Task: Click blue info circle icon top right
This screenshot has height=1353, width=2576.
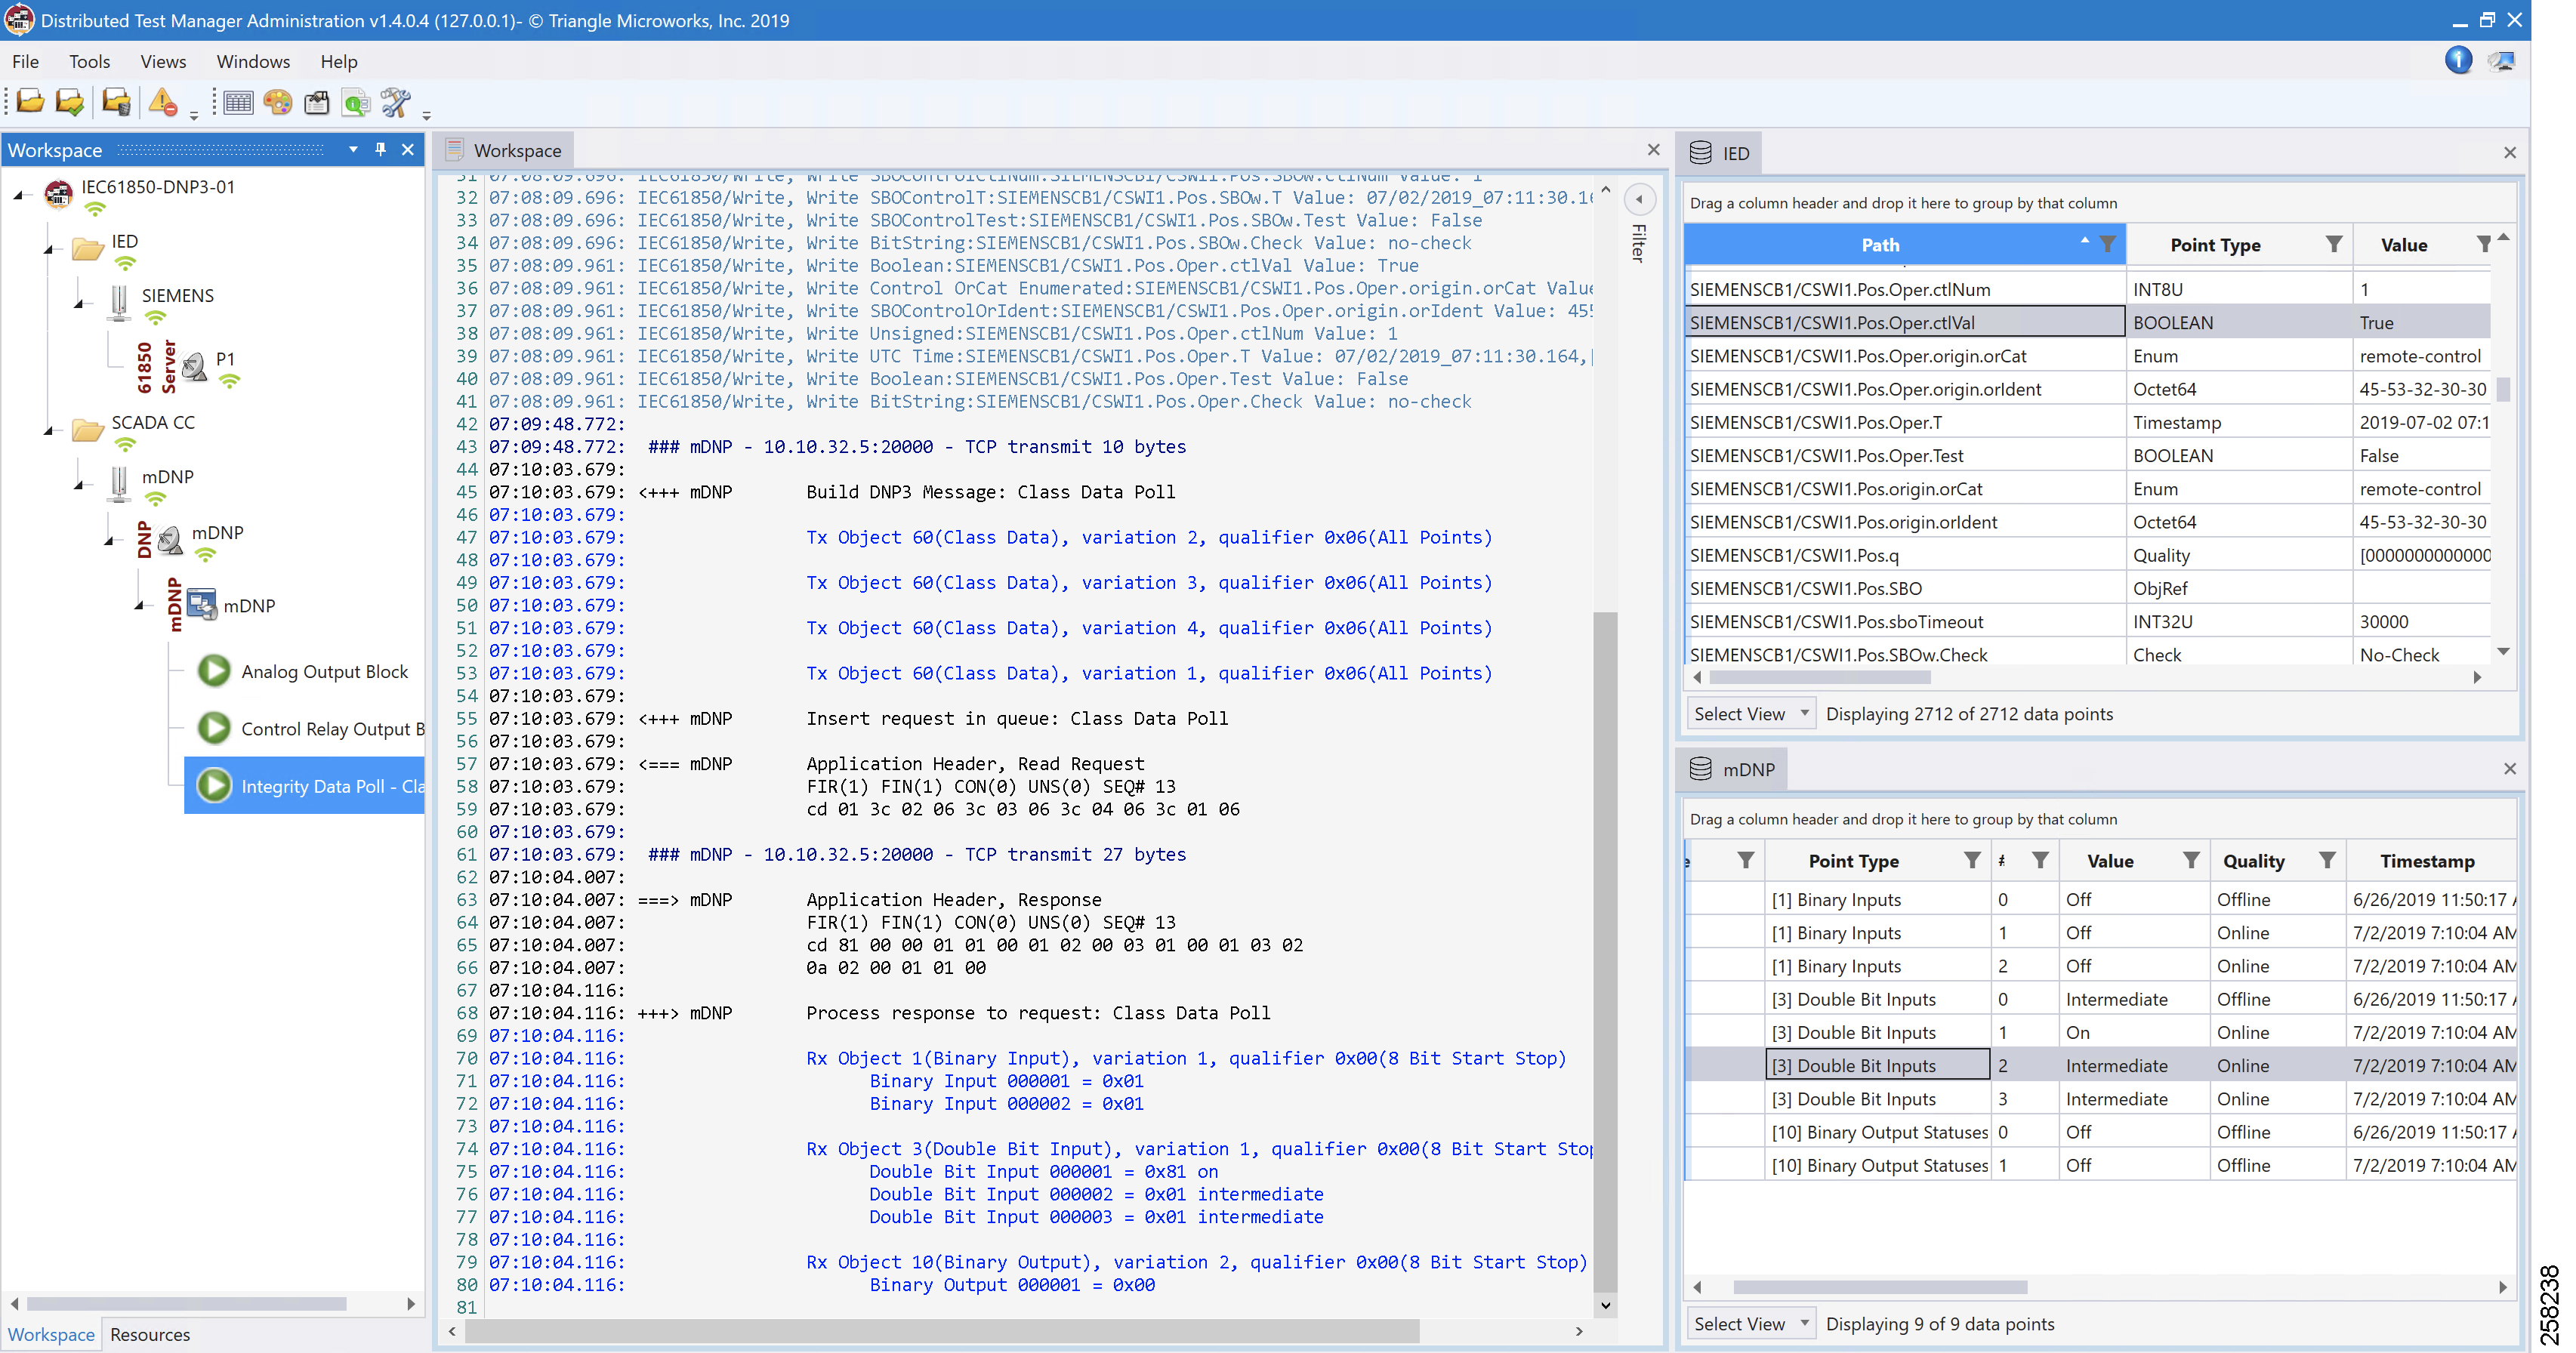Action: (2459, 60)
